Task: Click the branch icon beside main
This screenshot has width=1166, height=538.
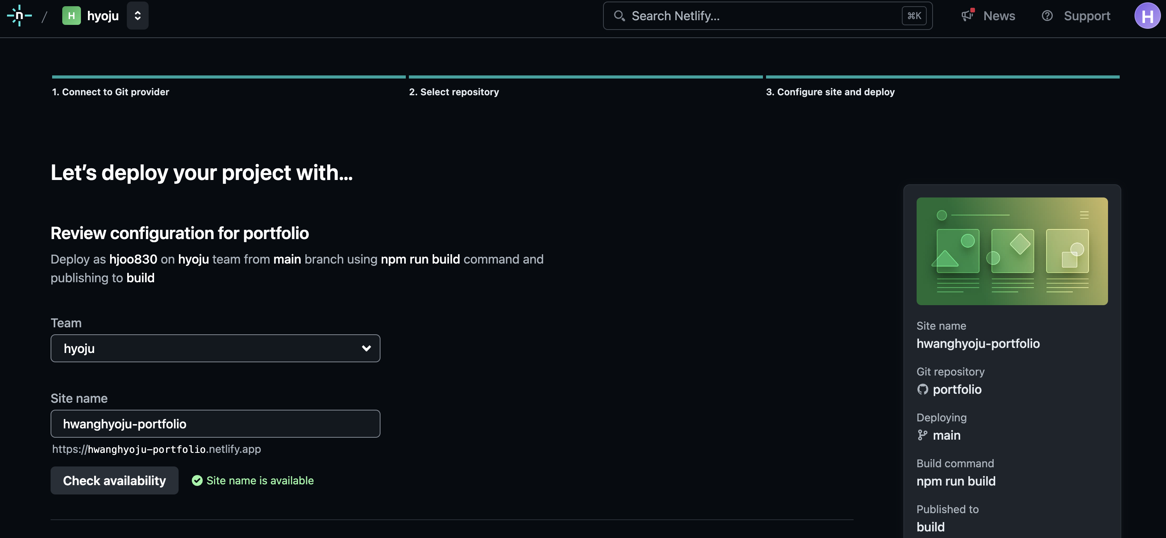Action: pyautogui.click(x=922, y=435)
